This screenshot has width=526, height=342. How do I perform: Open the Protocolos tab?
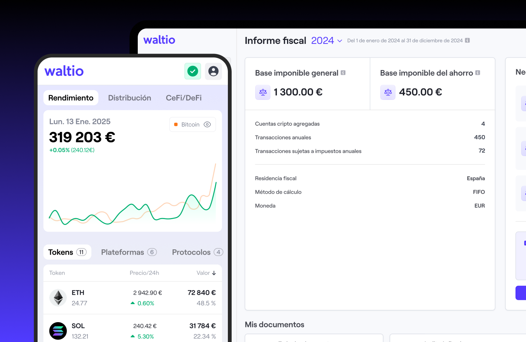coord(197,252)
